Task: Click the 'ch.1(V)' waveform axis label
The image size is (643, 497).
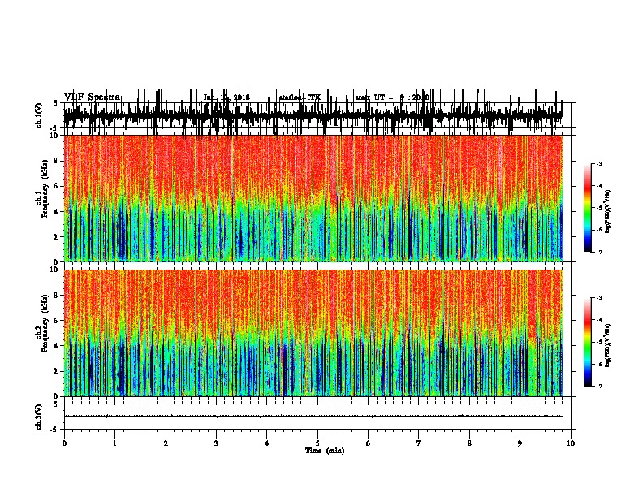Action: (38, 115)
